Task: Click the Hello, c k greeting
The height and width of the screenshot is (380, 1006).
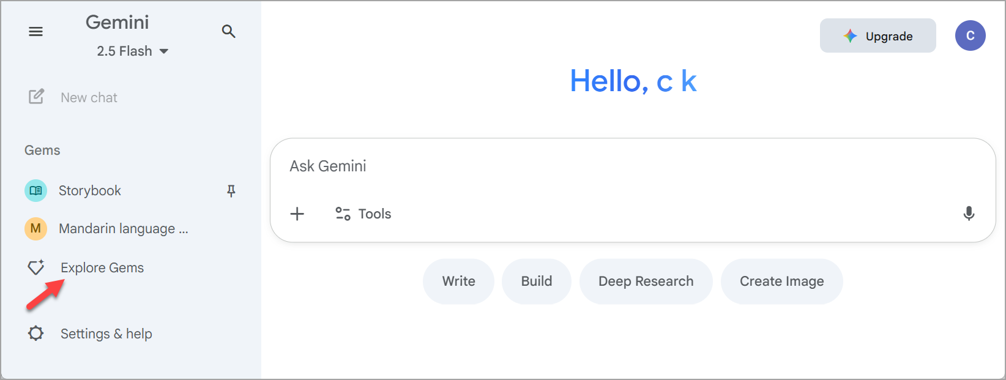Action: coord(633,81)
